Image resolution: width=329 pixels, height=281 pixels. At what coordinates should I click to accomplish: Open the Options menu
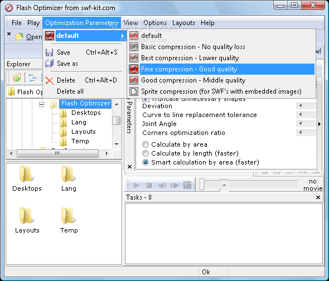tap(155, 23)
